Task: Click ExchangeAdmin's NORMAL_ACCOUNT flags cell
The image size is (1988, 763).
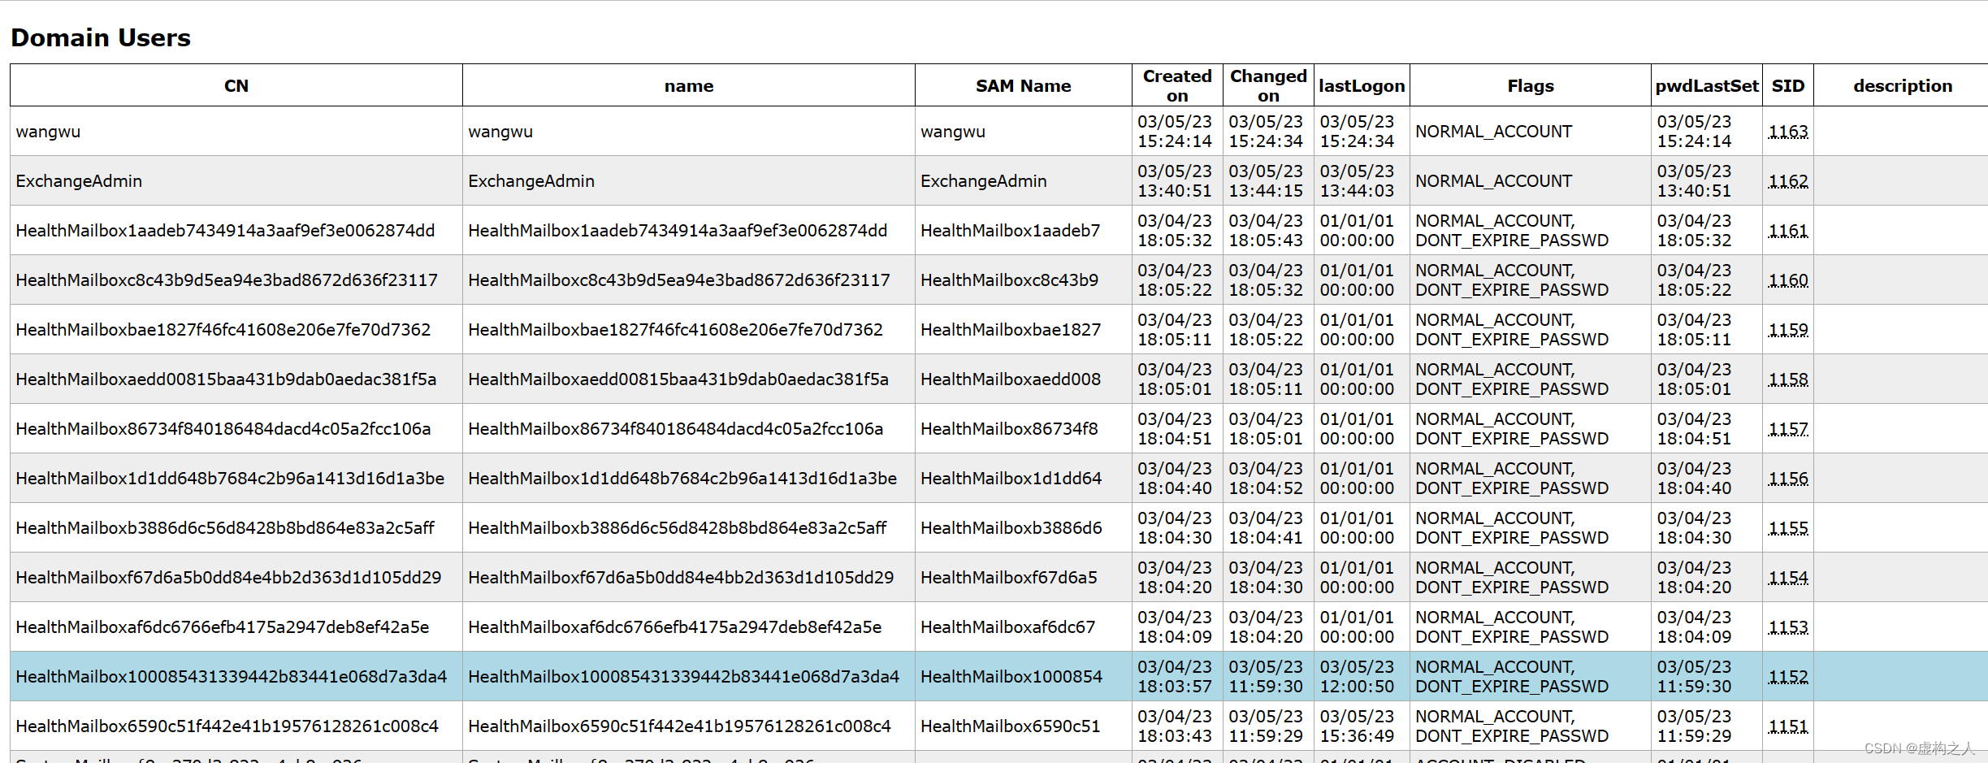Action: click(x=1531, y=180)
